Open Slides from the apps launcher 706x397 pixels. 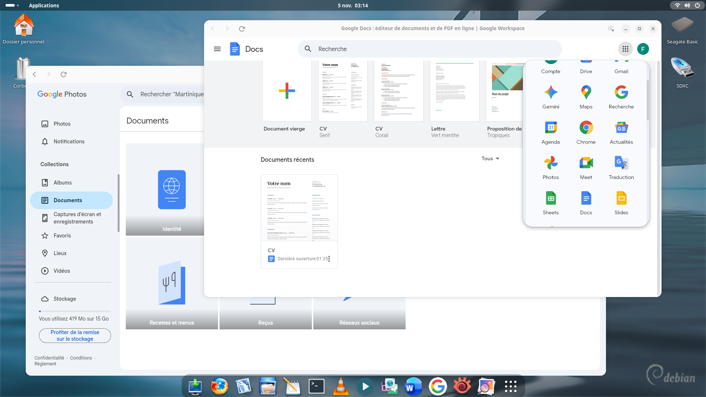pyautogui.click(x=621, y=203)
